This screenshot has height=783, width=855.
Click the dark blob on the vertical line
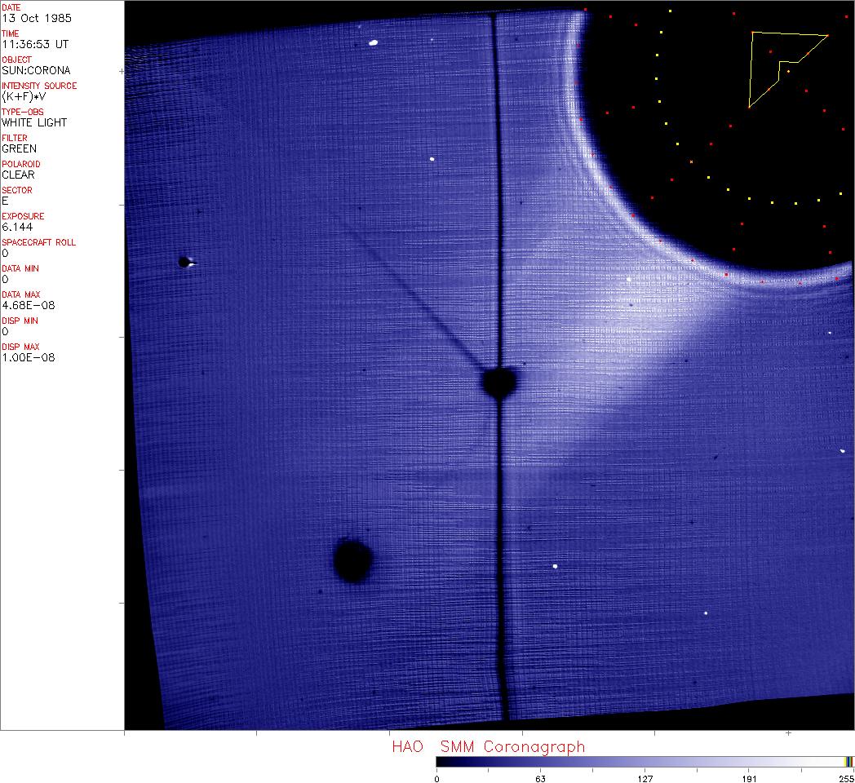498,381
